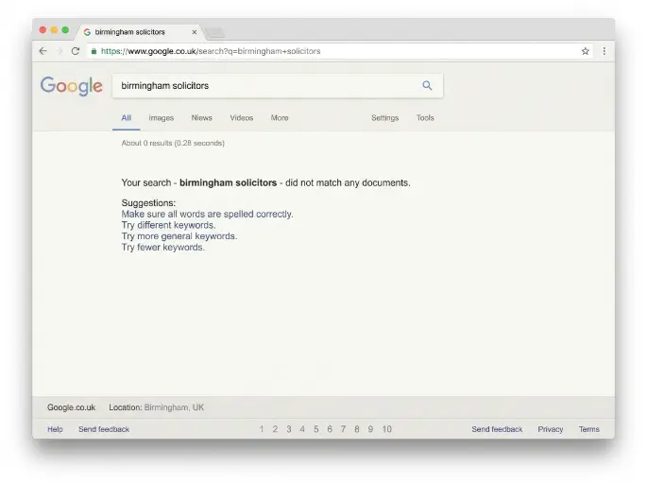The height and width of the screenshot is (484, 647).
Task: Click 'Try fewer keywords' suggestion
Action: [163, 248]
